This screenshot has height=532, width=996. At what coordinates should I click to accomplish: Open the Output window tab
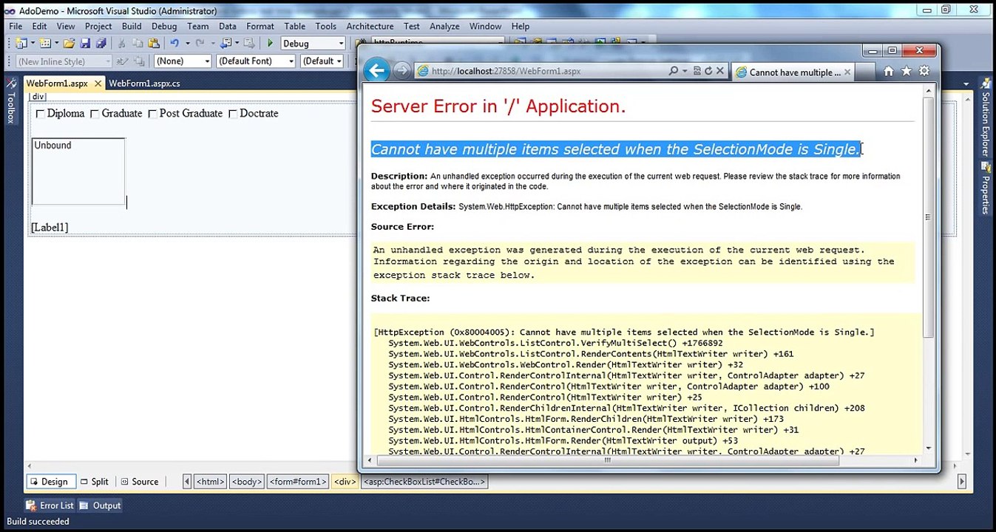[100, 505]
